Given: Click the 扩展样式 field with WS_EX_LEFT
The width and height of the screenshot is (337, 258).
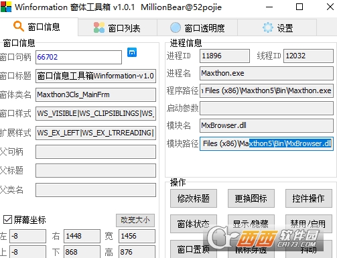Looking at the screenshot, I should pos(96,133).
